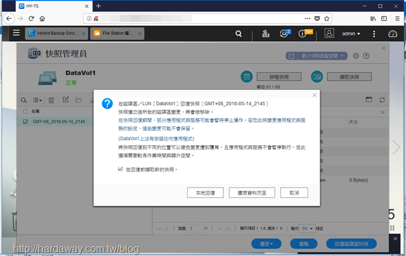Image resolution: width=406 pixels, height=256 pixels.
Task: Open the minimum snapshot reserved space dropdown
Action: 317,56
